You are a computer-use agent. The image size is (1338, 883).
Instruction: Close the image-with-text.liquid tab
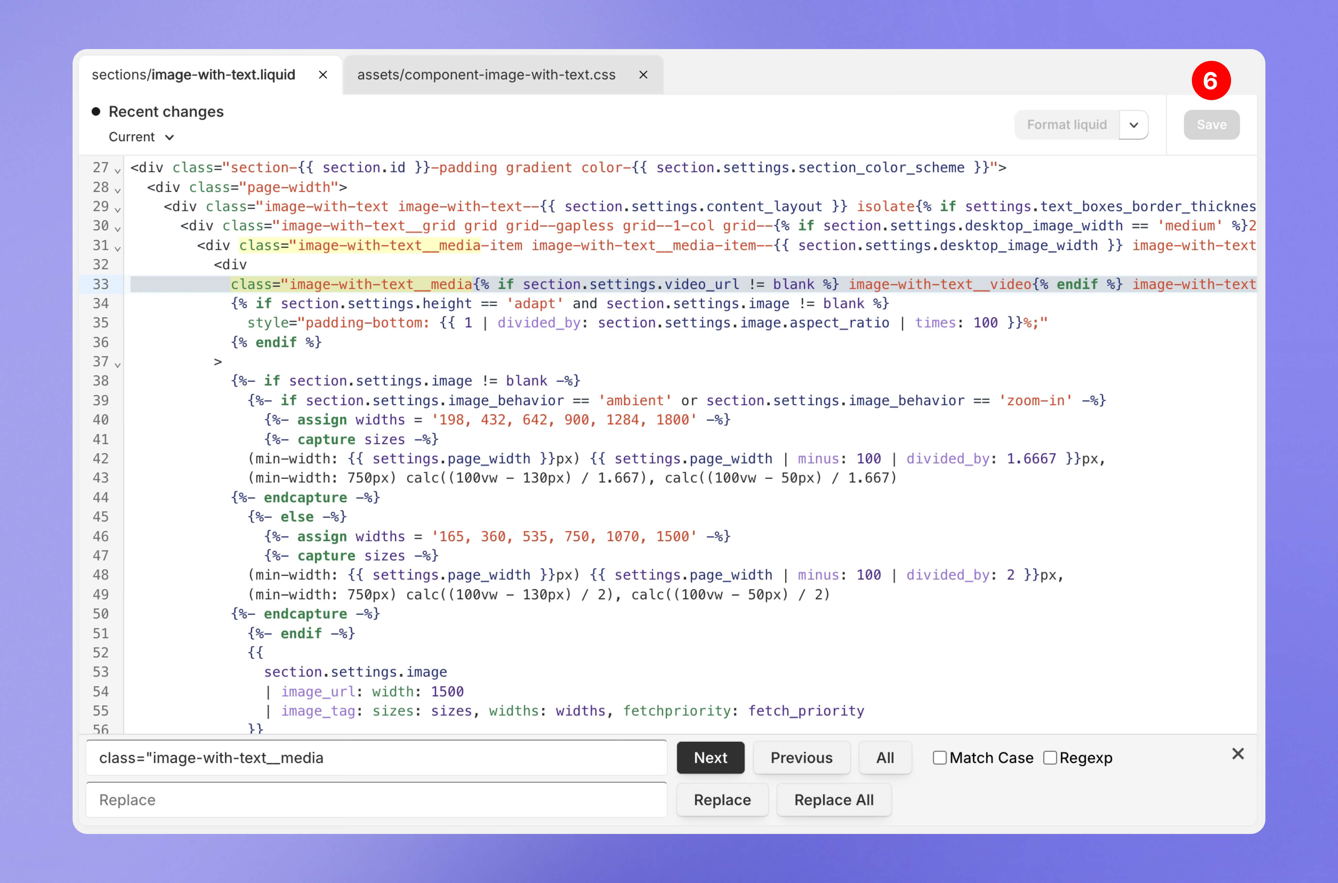pyautogui.click(x=323, y=75)
